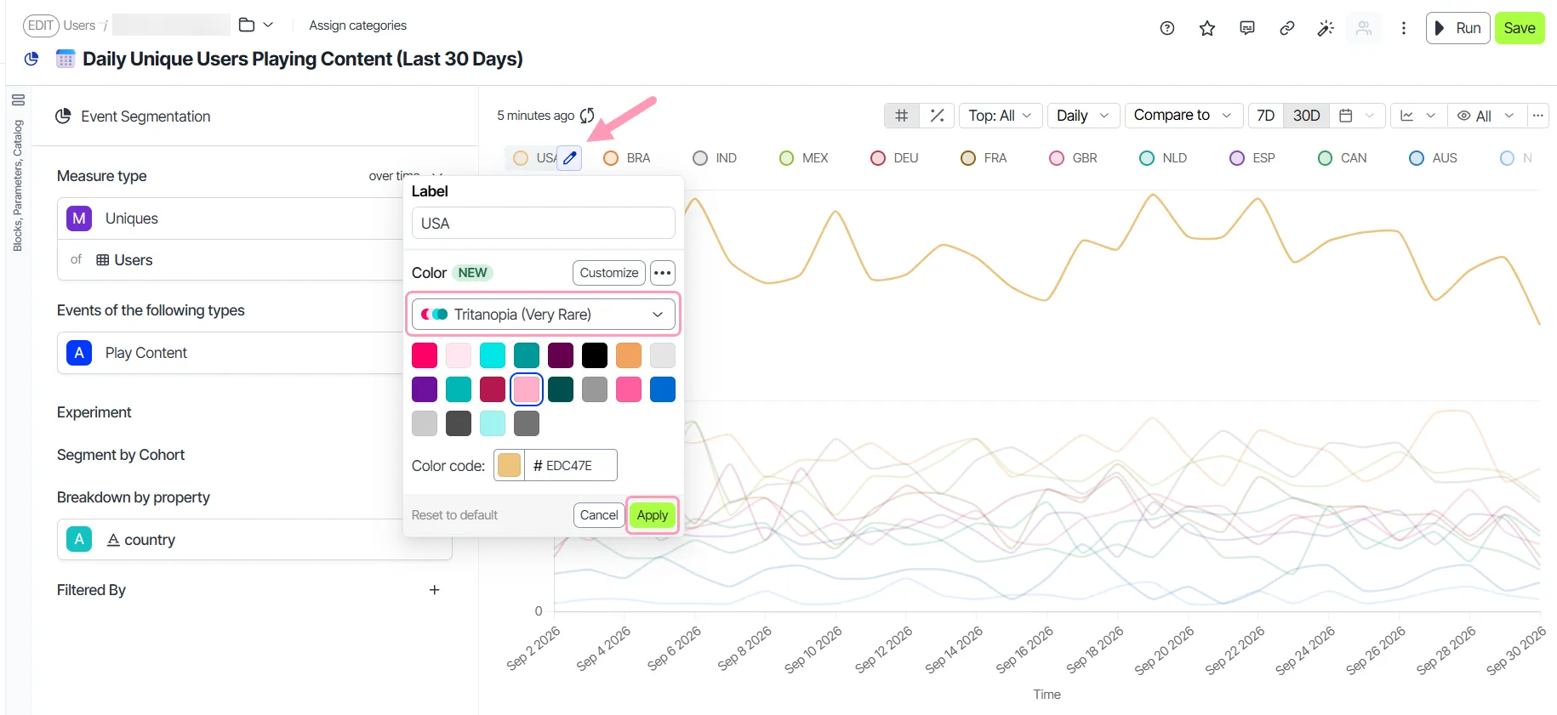The height and width of the screenshot is (715, 1557).
Task: Click the Label text field containing USA
Action: pyautogui.click(x=544, y=224)
